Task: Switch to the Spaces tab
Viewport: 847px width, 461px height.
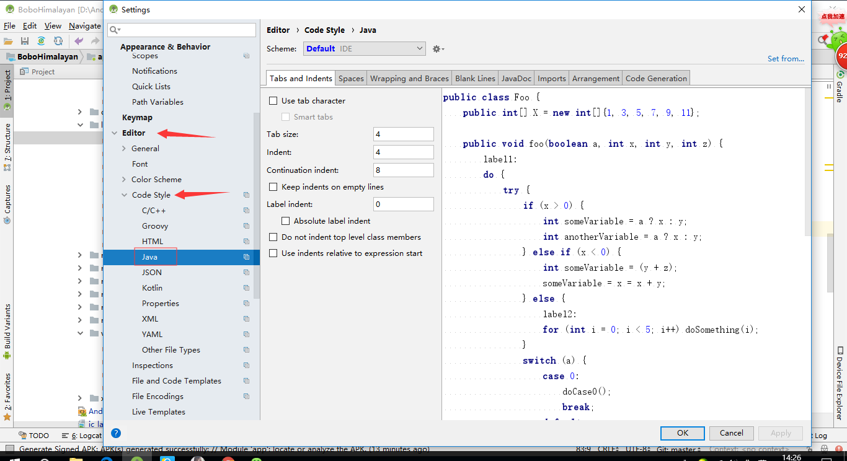Action: [x=351, y=79]
